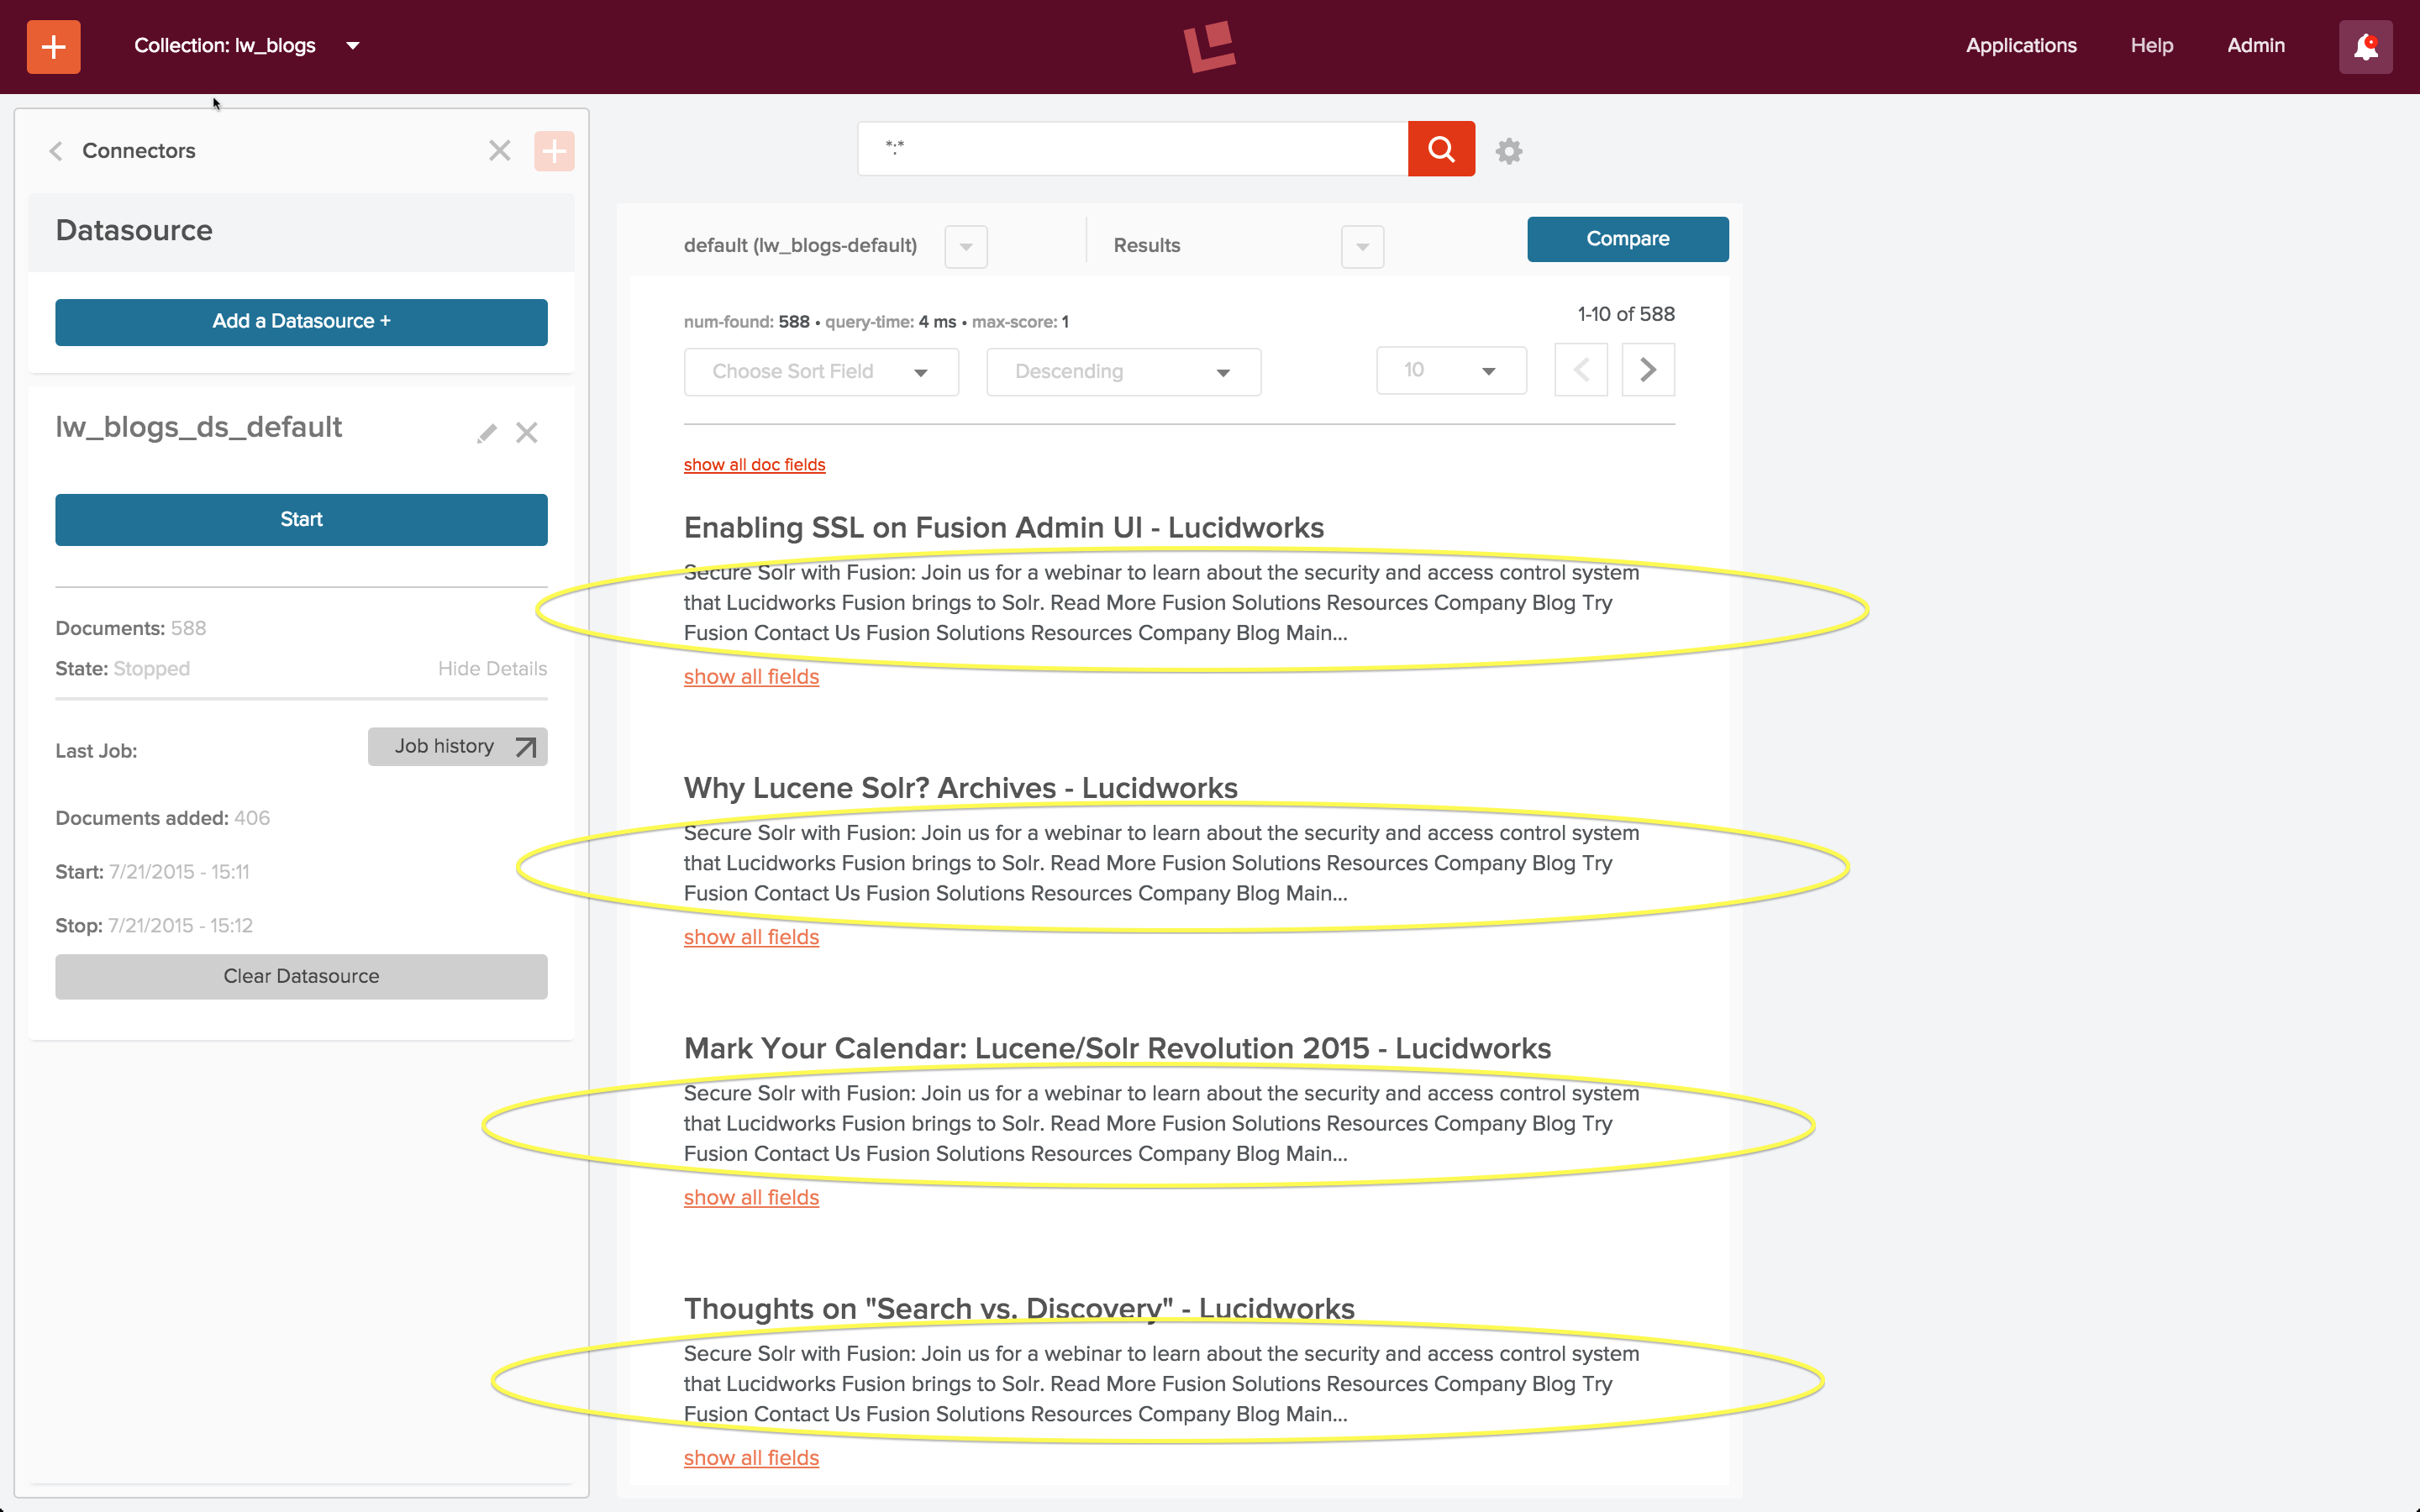Click the orange add/plus icon top-left
This screenshot has width=2420, height=1512.
(x=54, y=45)
